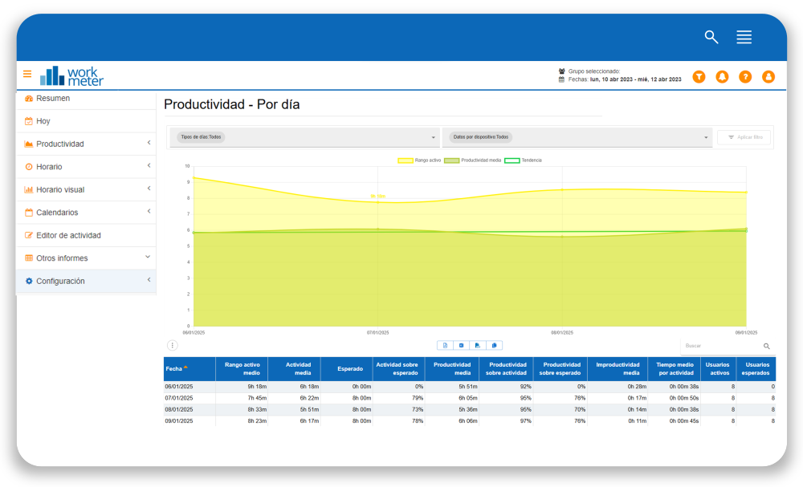This screenshot has height=487, width=803.
Task: Click the Aplicar filtro button
Action: point(744,137)
